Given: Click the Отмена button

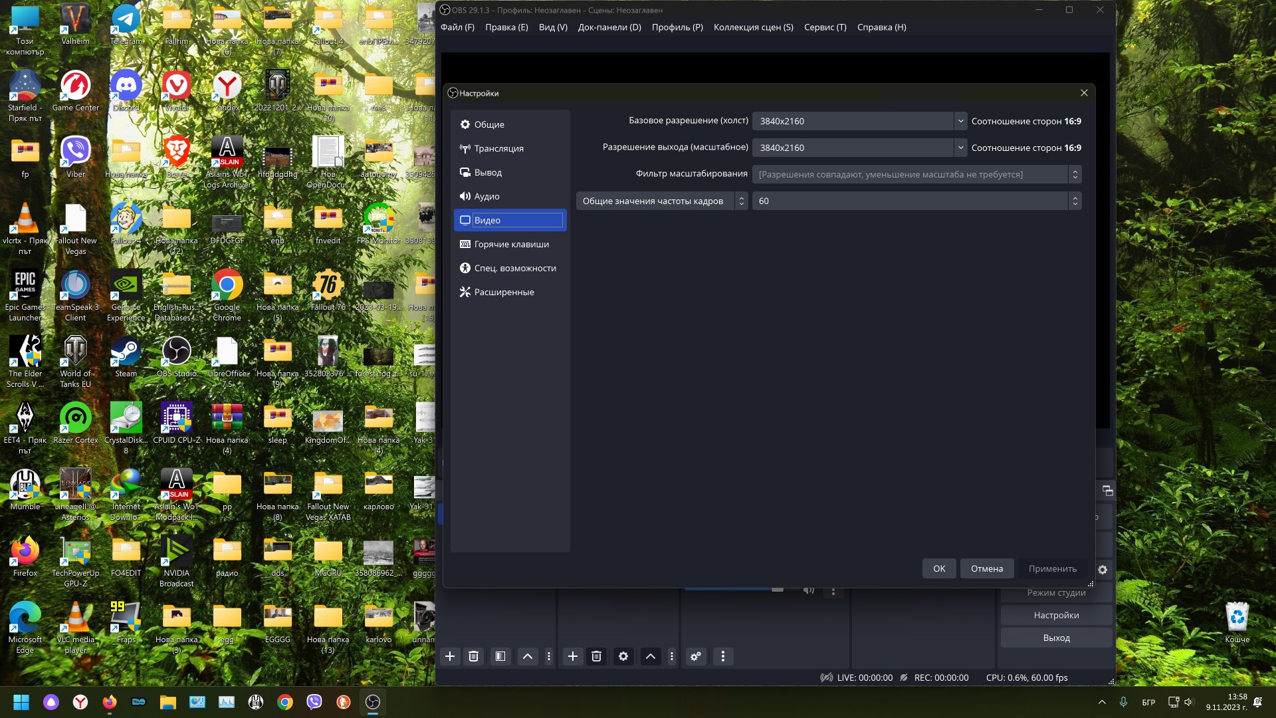Looking at the screenshot, I should click(986, 568).
